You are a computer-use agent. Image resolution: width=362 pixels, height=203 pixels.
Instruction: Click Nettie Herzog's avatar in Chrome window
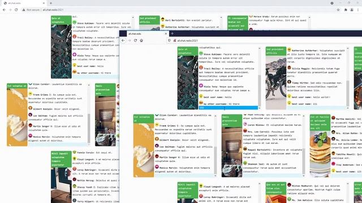(75, 179)
